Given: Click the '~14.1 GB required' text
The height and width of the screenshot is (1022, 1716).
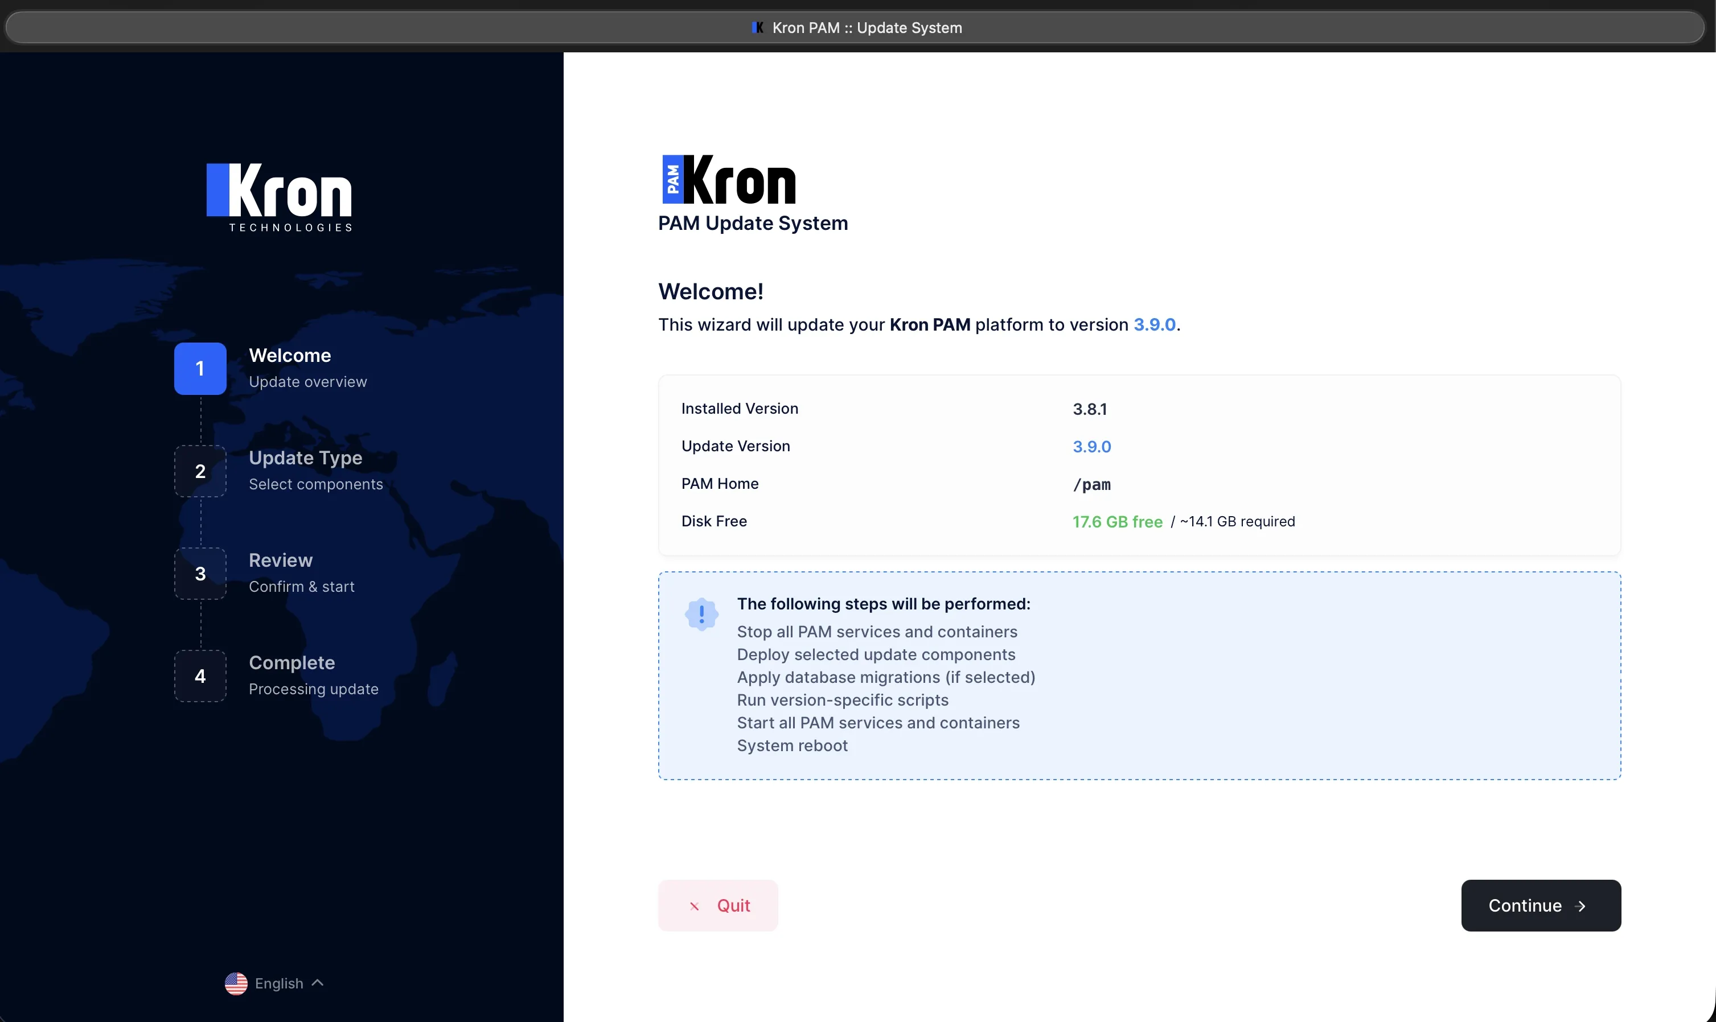Looking at the screenshot, I should (x=1237, y=522).
